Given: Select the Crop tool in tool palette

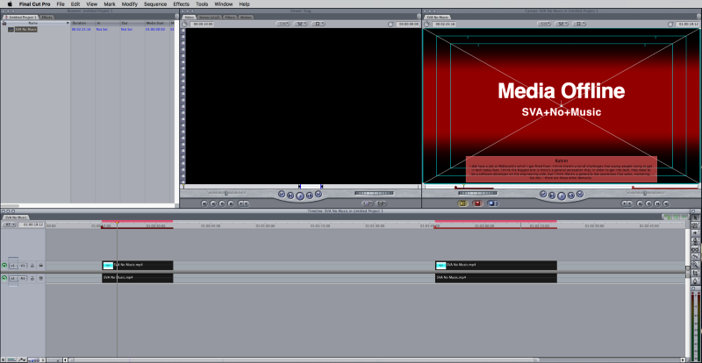Looking at the screenshot, I should click(x=695, y=273).
